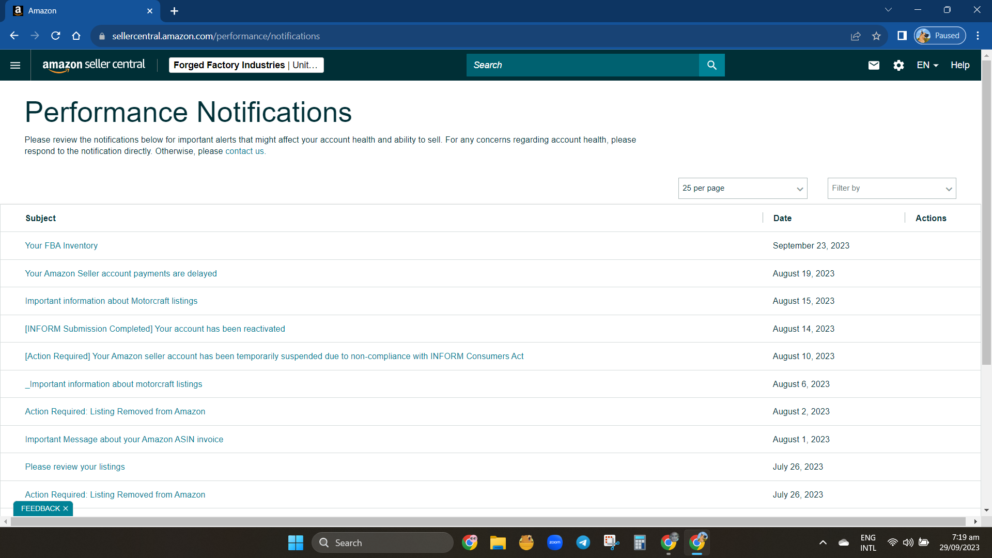Viewport: 992px width, 558px height.
Task: Click the Date column header
Action: (x=782, y=218)
